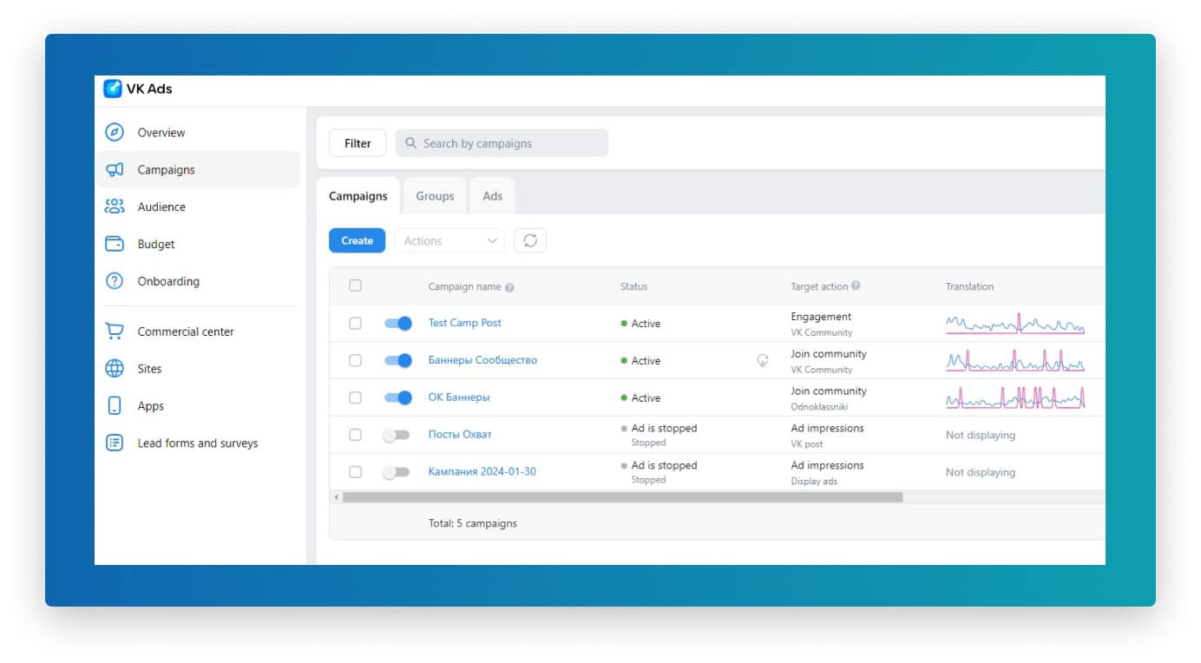This screenshot has width=1201, height=663.
Task: Click the Audience people icon
Action: 115,207
